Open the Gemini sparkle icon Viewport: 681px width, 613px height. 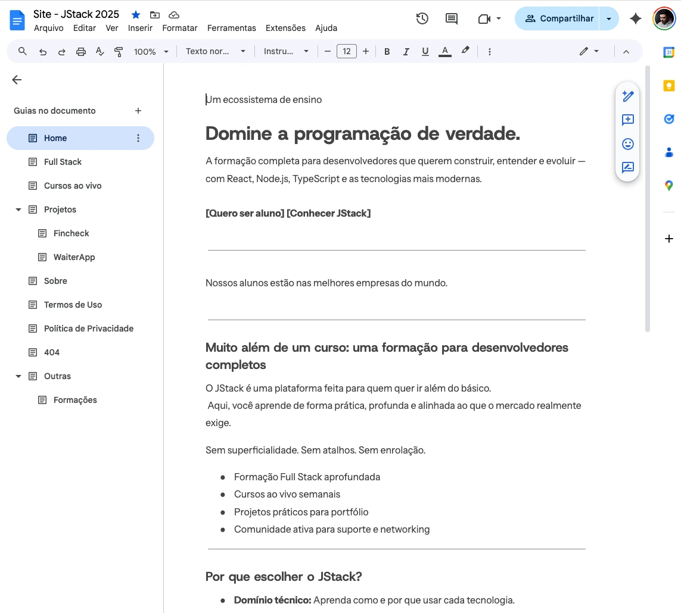pos(635,18)
